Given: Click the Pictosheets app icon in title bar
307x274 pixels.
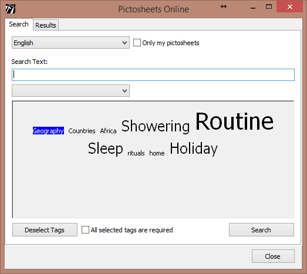Looking at the screenshot, I should pyautogui.click(x=11, y=9).
